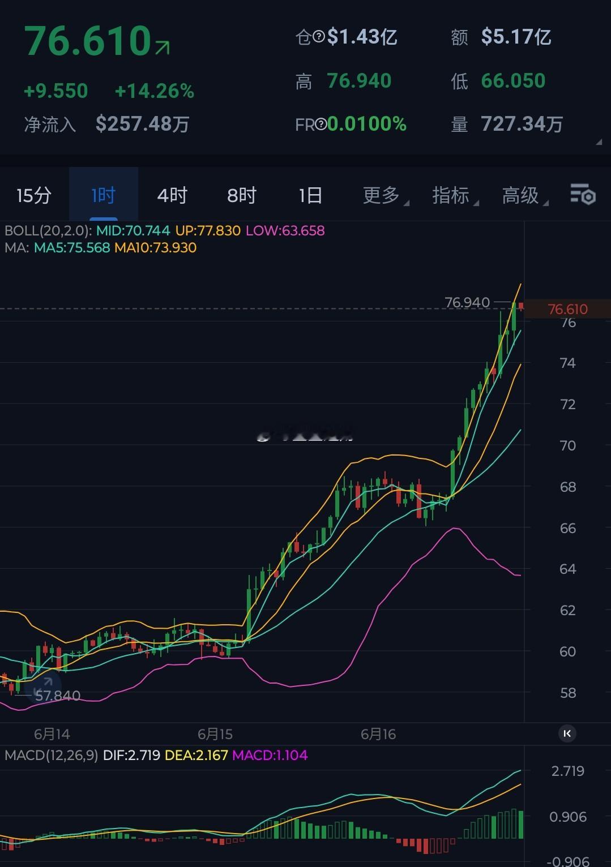Open chart settings icon beside 高级
Screen dimensions: 611x867
(x=583, y=194)
